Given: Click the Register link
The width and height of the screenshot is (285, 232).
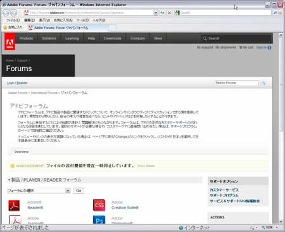Looking at the screenshot, I should tap(22, 83).
